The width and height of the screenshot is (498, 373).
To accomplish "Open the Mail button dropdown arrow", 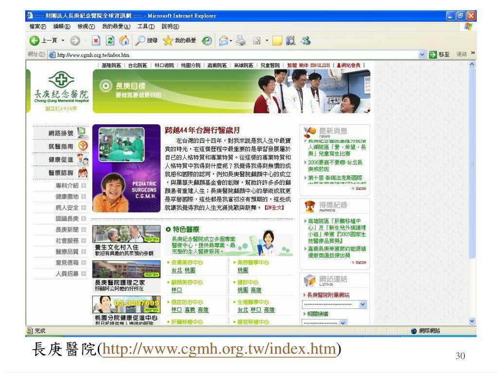I will click(231, 41).
